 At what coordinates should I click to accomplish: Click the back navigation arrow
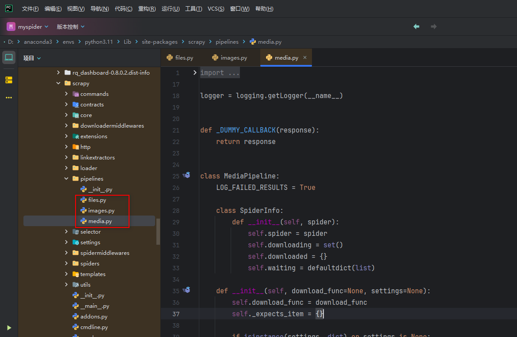pyautogui.click(x=416, y=27)
